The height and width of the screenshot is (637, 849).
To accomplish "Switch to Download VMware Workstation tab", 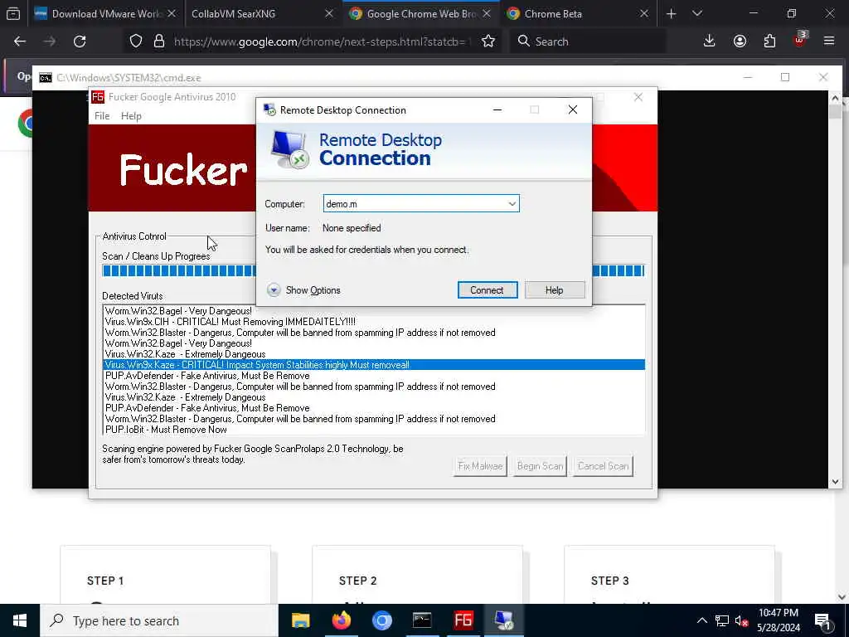I will (x=105, y=13).
